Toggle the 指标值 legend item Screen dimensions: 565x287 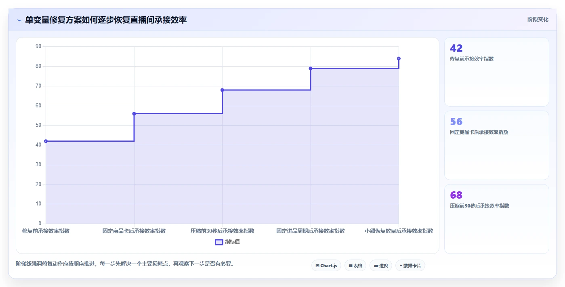pos(227,242)
